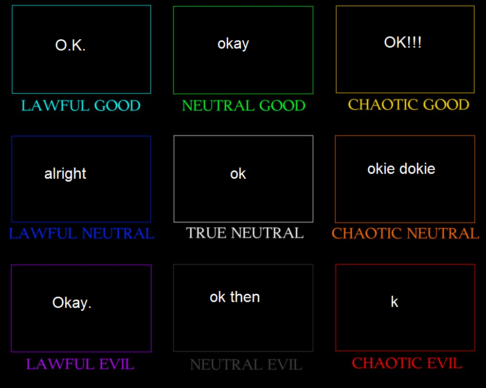
Task: Click the "ok" text in the white box
Action: point(238,173)
